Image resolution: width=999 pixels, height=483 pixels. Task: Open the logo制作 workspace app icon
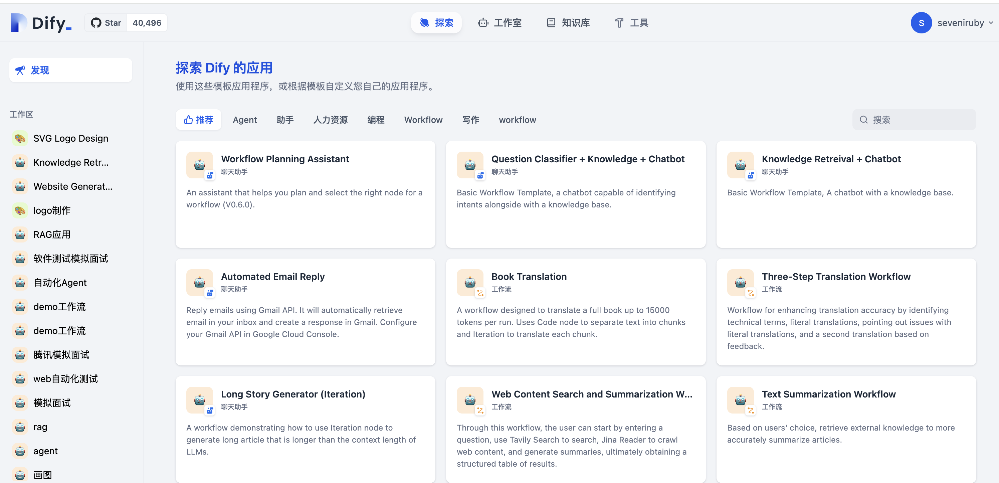click(20, 211)
